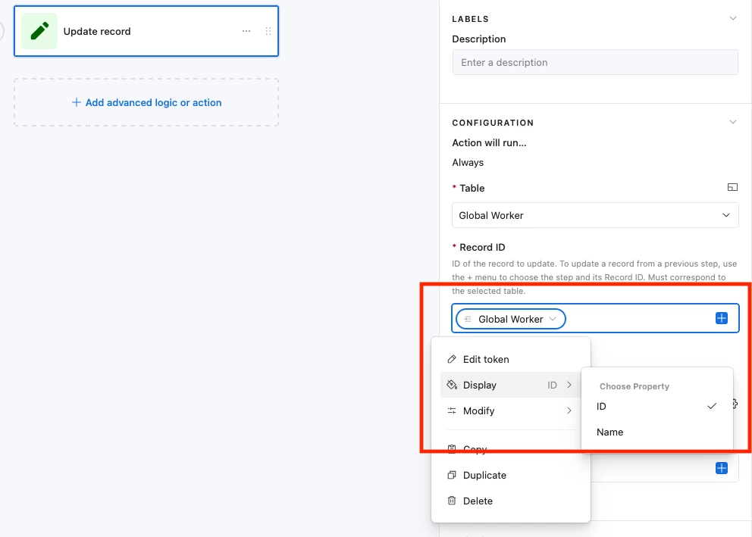Open the Global Worker table dropdown
This screenshot has width=752, height=537.
point(594,215)
